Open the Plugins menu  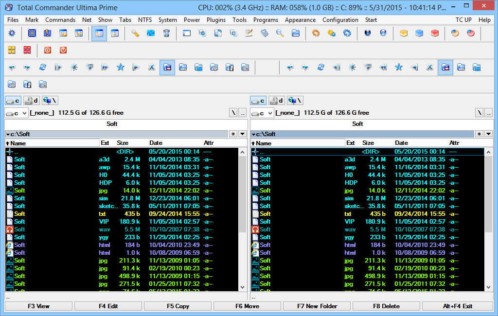coord(216,20)
